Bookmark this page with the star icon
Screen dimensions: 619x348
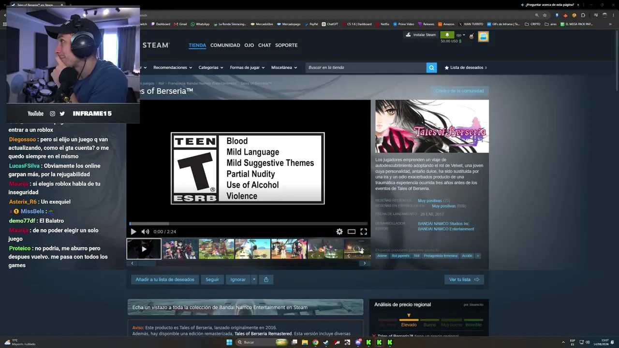(x=545, y=15)
